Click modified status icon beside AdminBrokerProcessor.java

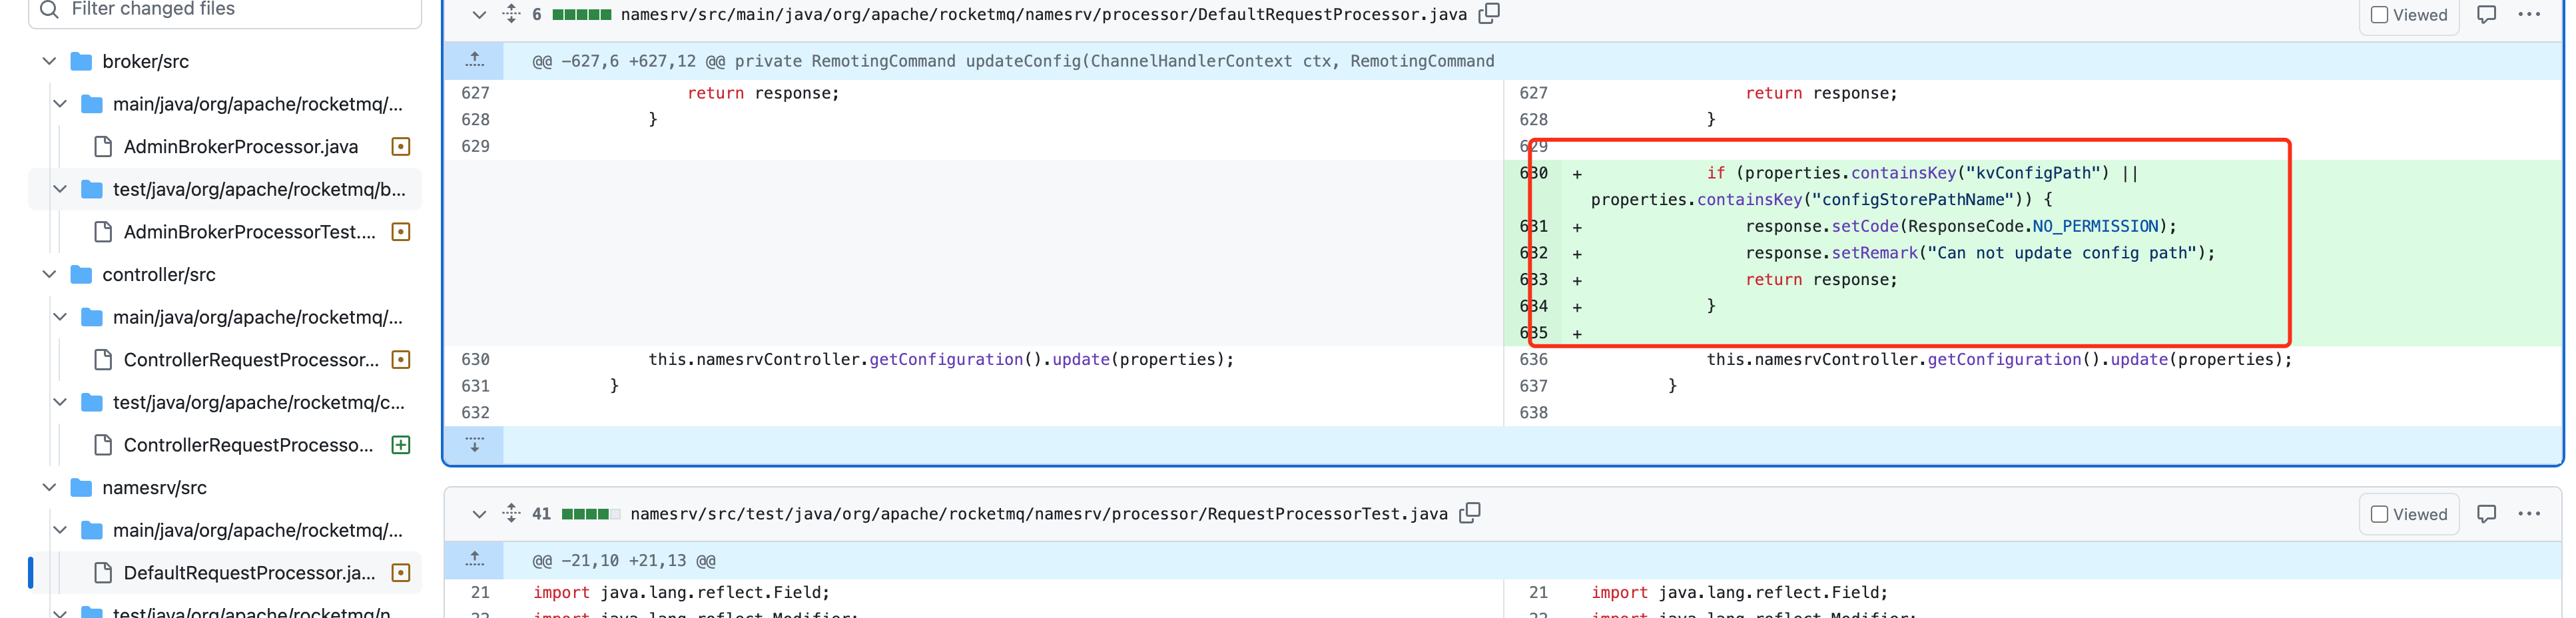[401, 147]
